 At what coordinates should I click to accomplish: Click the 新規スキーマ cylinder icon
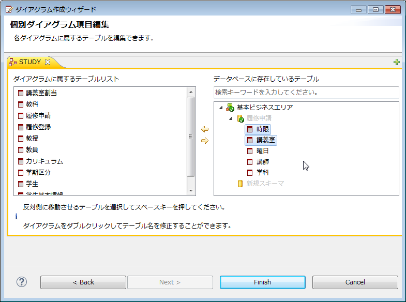(x=240, y=184)
